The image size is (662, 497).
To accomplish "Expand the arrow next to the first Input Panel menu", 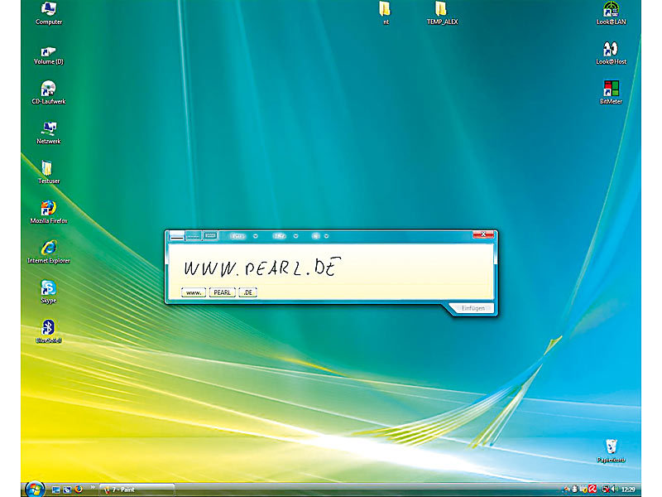I will [256, 236].
